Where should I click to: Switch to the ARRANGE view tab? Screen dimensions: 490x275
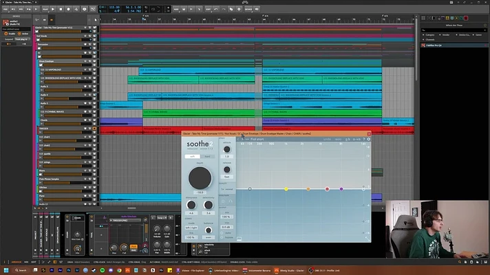pyautogui.click(x=17, y=262)
